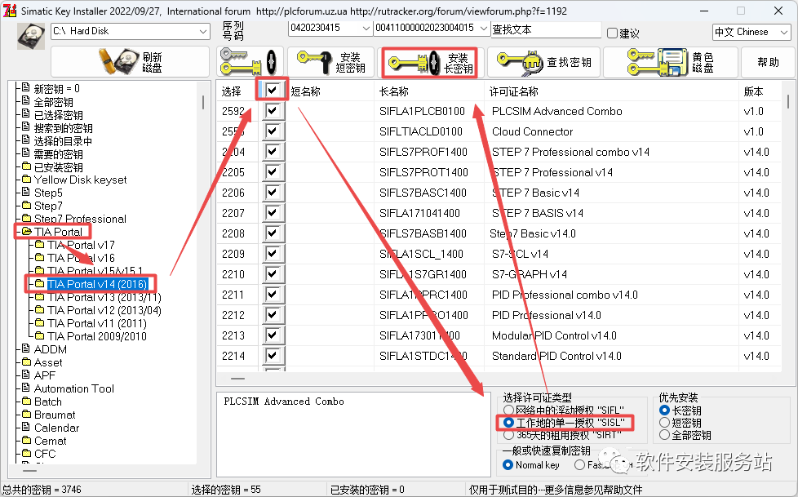
Task: Uncheck the checkbox for row 2208
Action: pyautogui.click(x=273, y=233)
